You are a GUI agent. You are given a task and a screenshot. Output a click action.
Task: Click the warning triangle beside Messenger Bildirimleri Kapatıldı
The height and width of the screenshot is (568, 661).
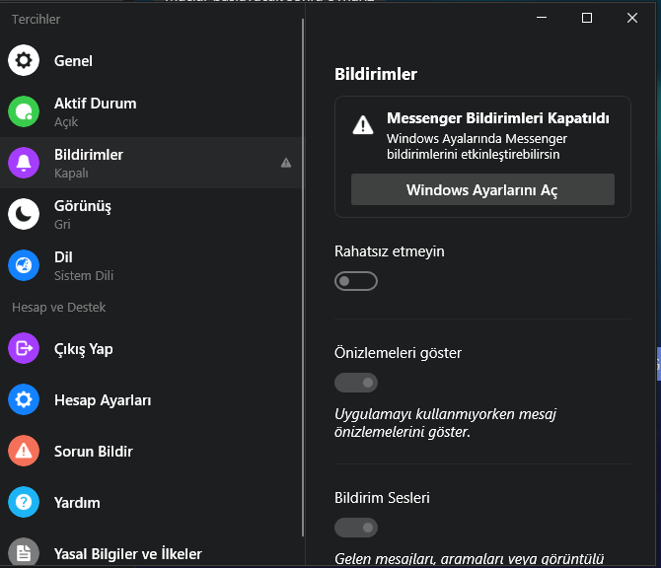(363, 125)
